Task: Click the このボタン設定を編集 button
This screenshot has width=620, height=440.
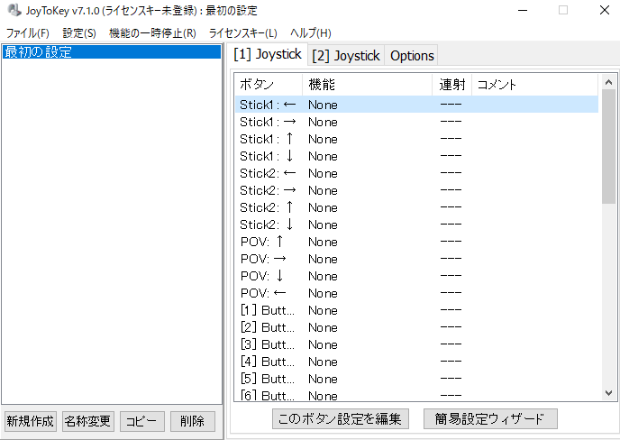Action: click(341, 418)
